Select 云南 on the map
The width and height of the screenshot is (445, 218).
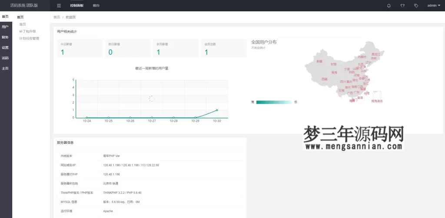pyautogui.click(x=342, y=90)
